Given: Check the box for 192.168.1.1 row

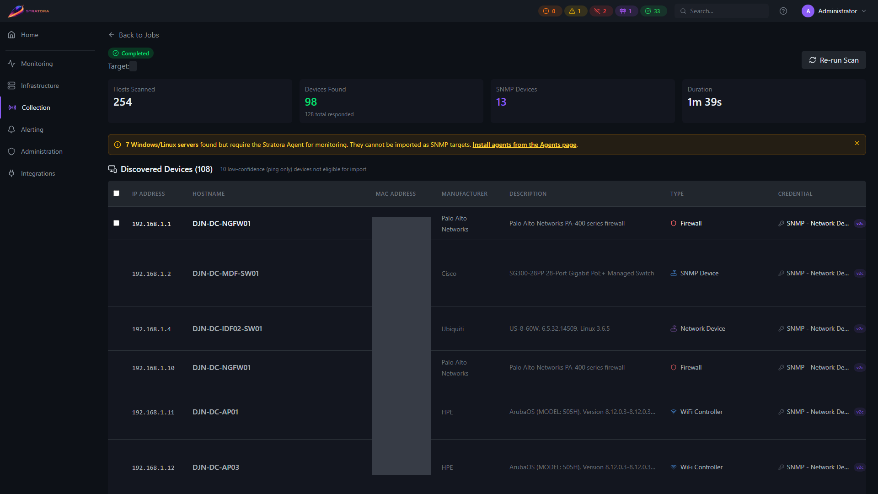Looking at the screenshot, I should [x=117, y=223].
